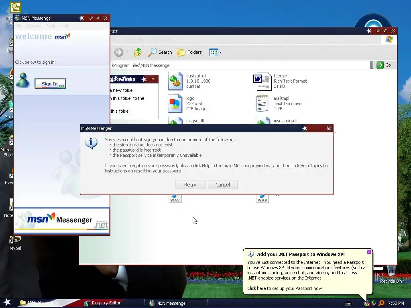Open the Views dropdown in Explorer toolbar
411x308 pixels.
pos(215,53)
